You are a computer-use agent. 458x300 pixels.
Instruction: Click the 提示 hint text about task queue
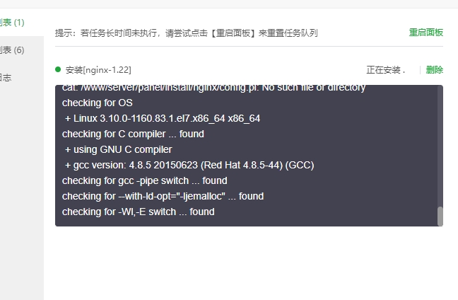(x=187, y=33)
